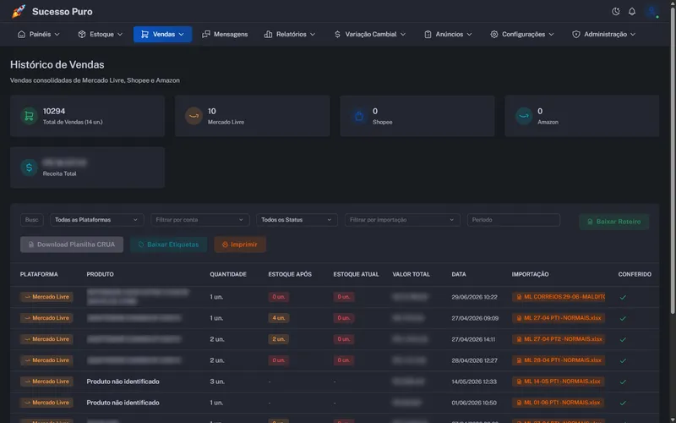Click conferido checkmark for ML 27-04 PT1 row
The width and height of the screenshot is (676, 423).
[623, 319]
